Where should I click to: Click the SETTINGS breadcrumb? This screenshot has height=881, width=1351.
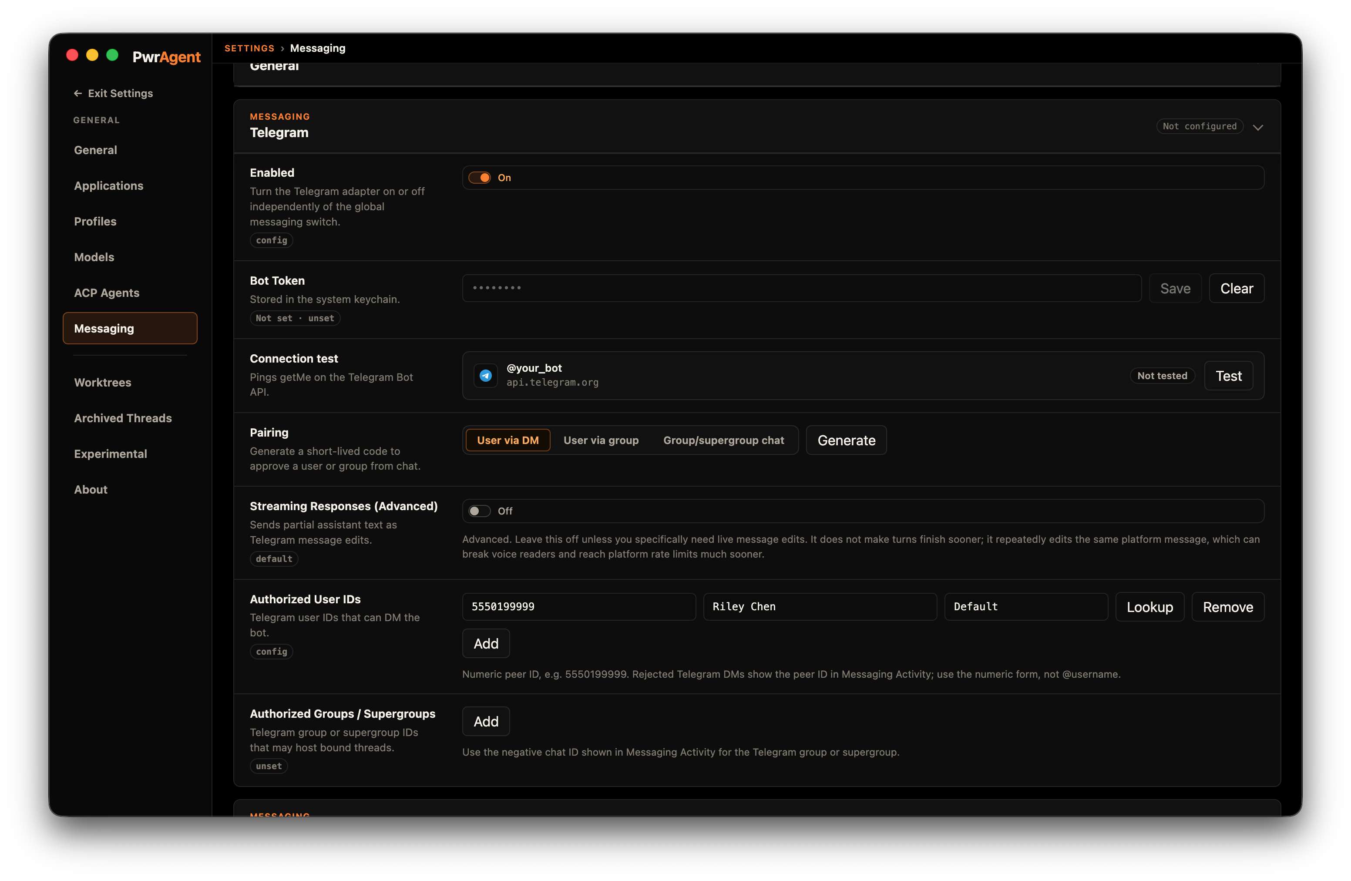click(x=249, y=48)
